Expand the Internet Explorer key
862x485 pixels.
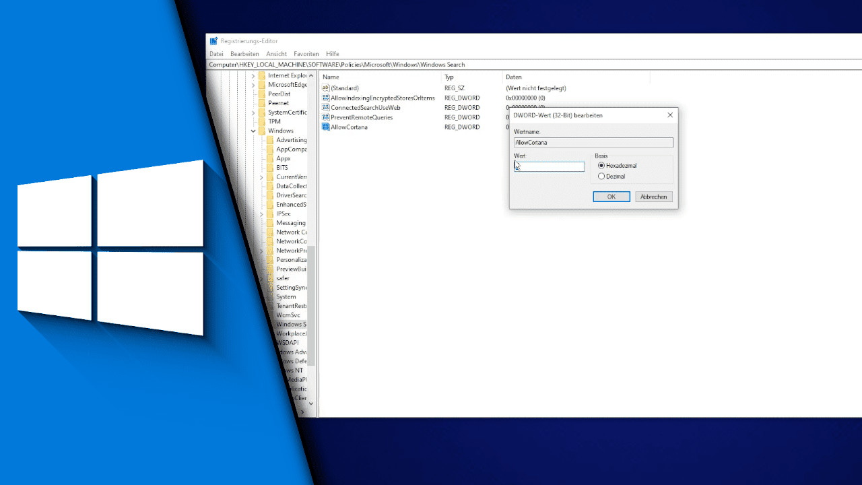click(x=253, y=75)
